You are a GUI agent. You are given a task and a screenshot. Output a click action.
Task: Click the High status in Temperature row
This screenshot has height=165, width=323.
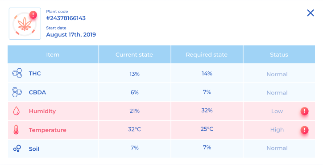click(277, 130)
